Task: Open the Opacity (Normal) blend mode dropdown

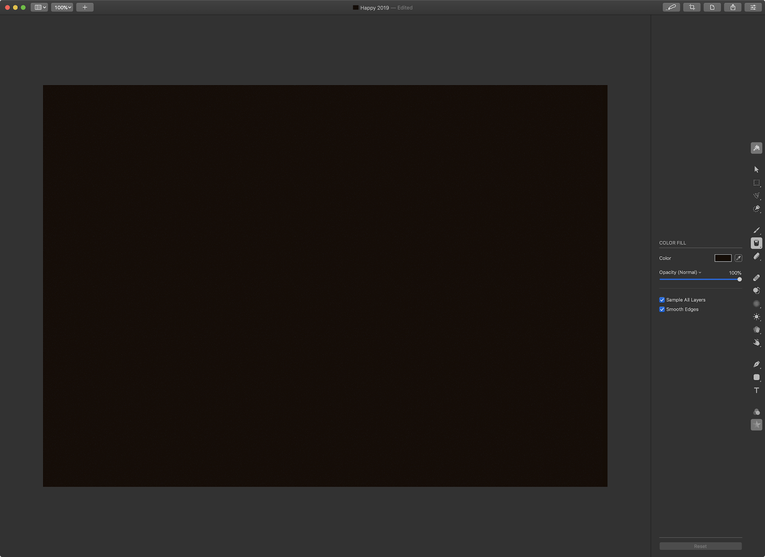Action: 680,273
